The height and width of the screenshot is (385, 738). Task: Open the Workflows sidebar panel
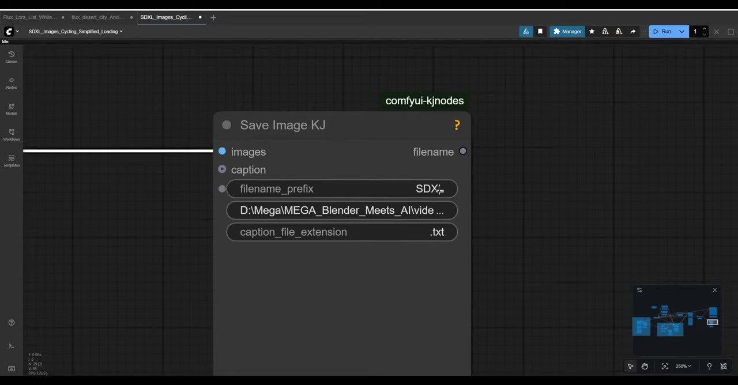[x=11, y=135]
